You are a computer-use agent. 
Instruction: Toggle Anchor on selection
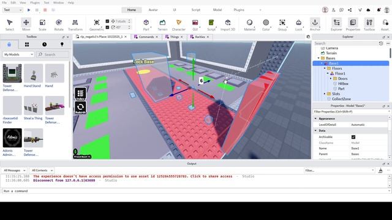[x=315, y=24]
